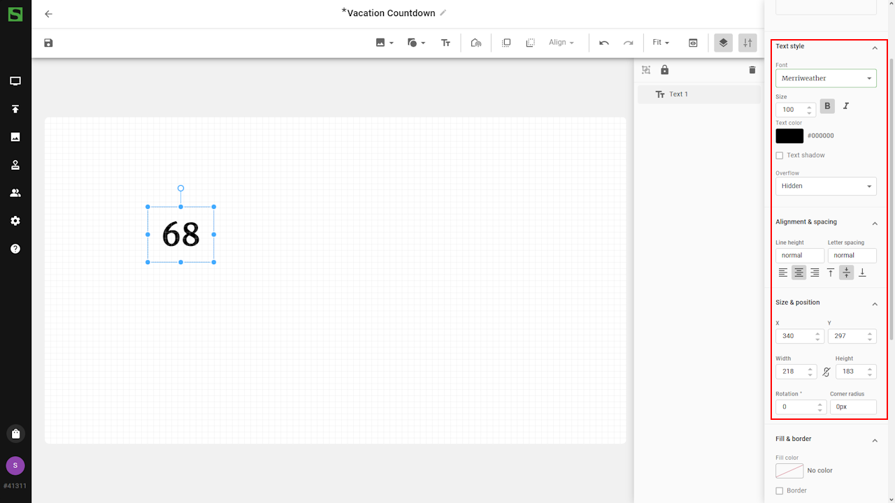This screenshot has height=503, width=895.
Task: Enable the Text shadow checkbox
Action: (x=780, y=155)
